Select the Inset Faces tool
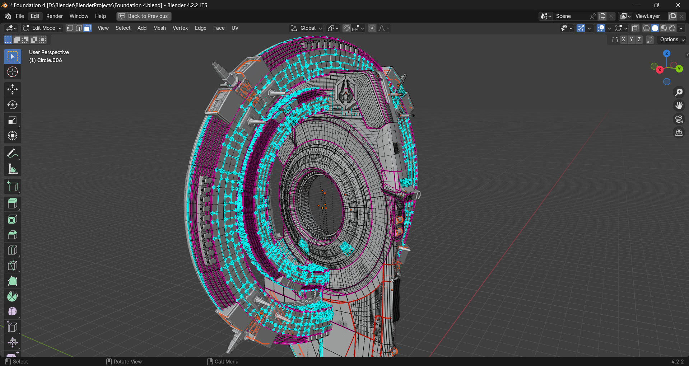 tap(13, 219)
